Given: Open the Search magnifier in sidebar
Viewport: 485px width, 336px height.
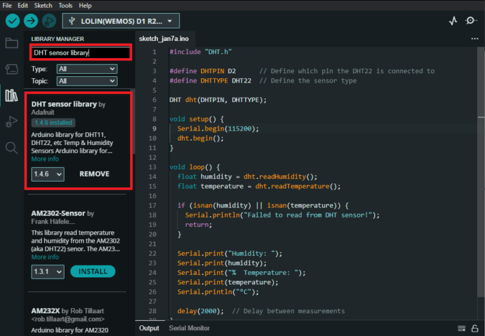Looking at the screenshot, I should pos(11,148).
